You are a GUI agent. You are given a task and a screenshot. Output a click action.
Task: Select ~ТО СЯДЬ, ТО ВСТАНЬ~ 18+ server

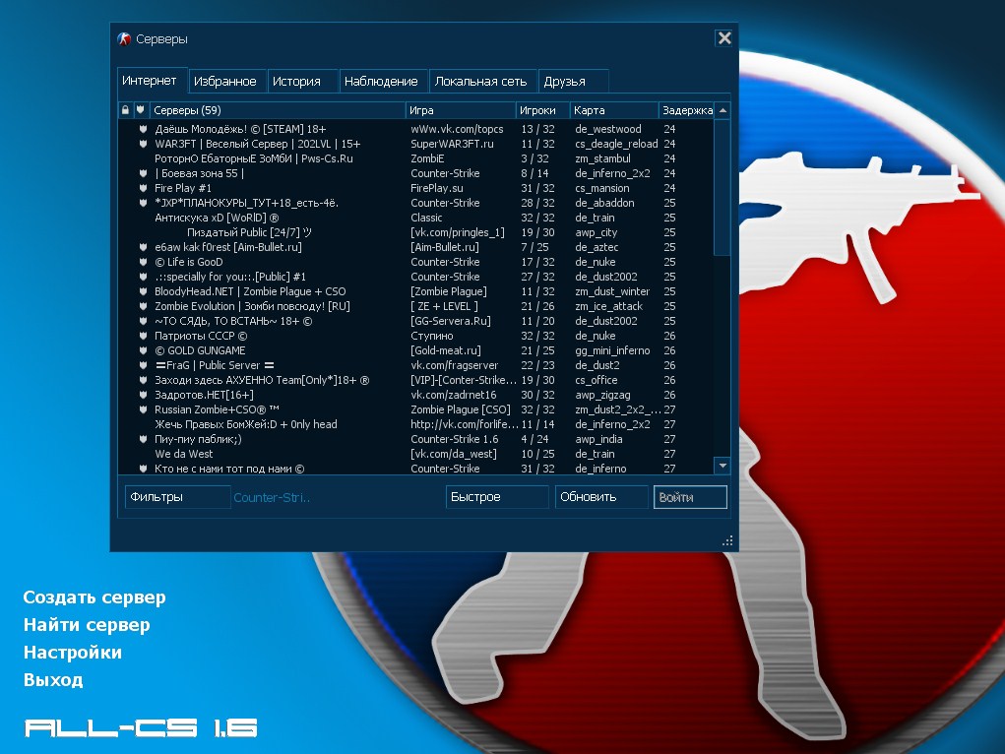[x=416, y=321]
